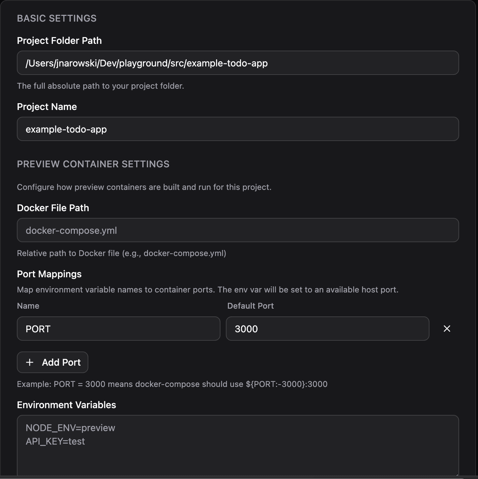Image resolution: width=478 pixels, height=479 pixels.
Task: Click the example-todo-app project name text
Action: tap(66, 129)
